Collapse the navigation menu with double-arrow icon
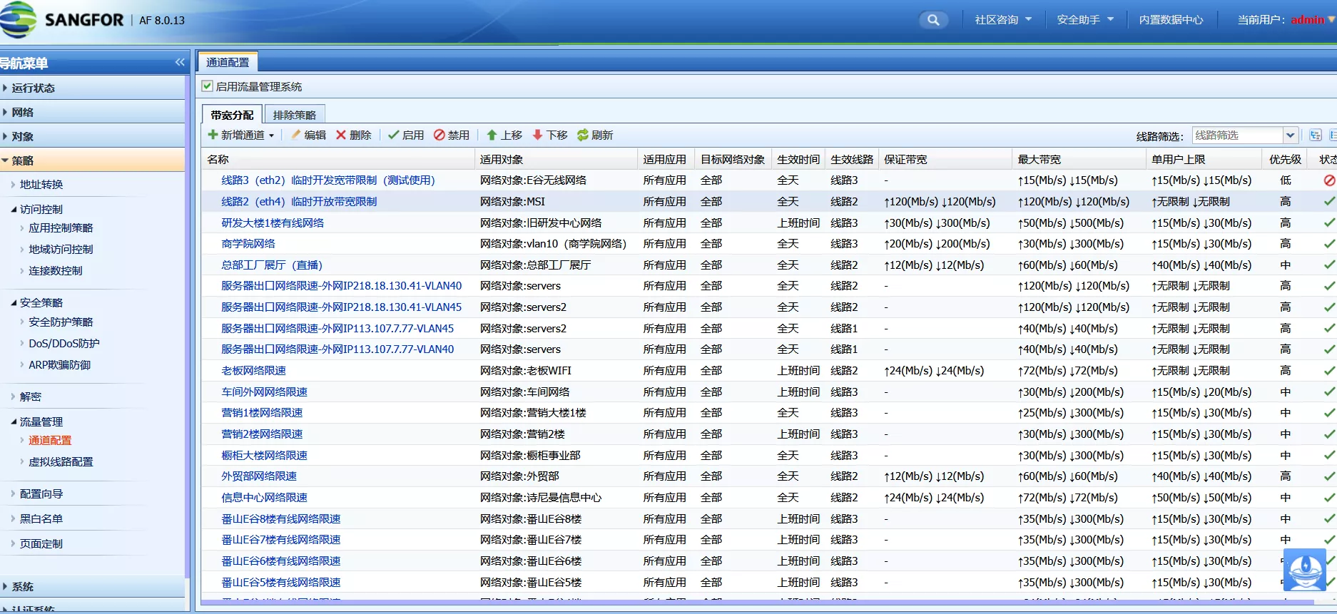The width and height of the screenshot is (1337, 614). (180, 63)
